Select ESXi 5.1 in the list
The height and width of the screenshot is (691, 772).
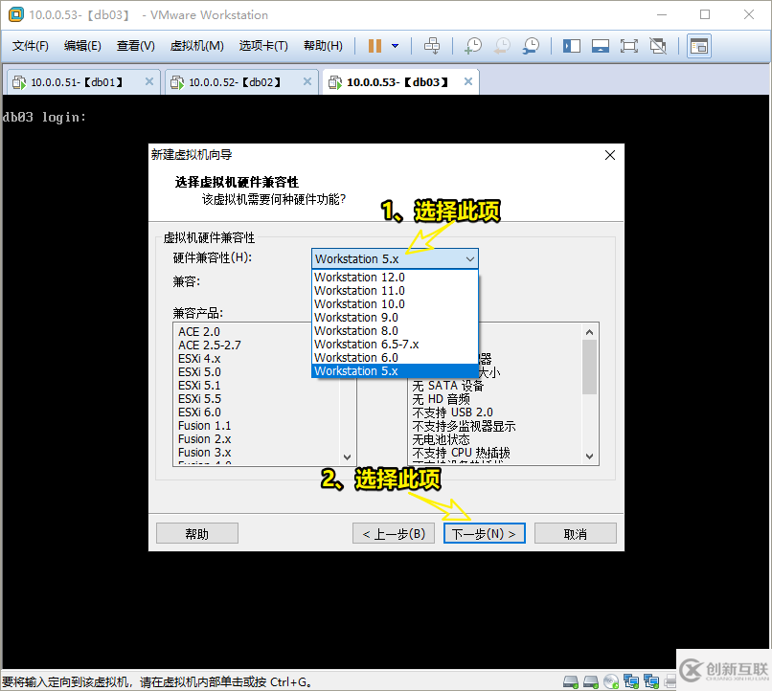point(199,386)
